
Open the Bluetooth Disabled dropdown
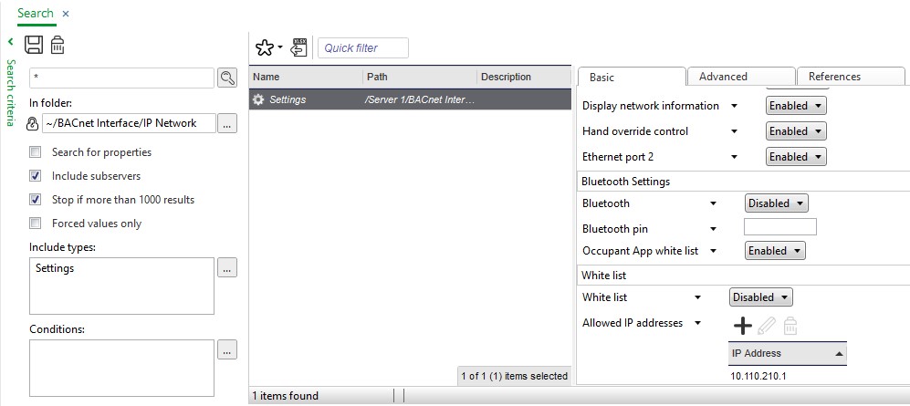[776, 203]
